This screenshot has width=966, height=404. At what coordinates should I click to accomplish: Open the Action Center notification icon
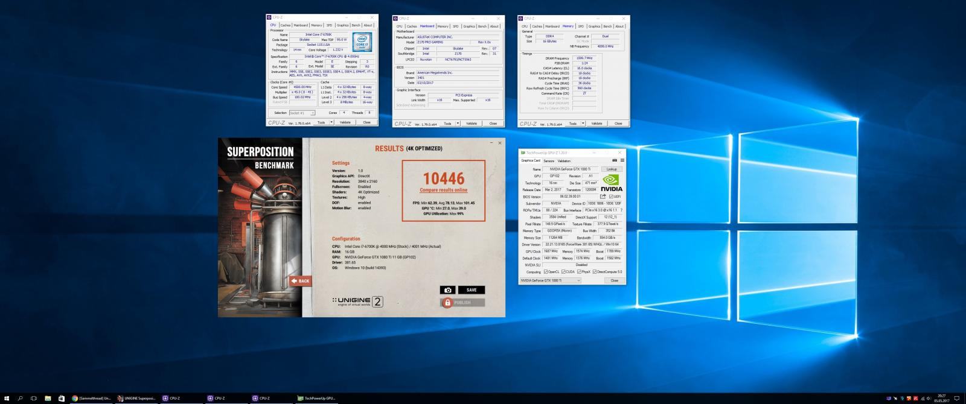957,398
